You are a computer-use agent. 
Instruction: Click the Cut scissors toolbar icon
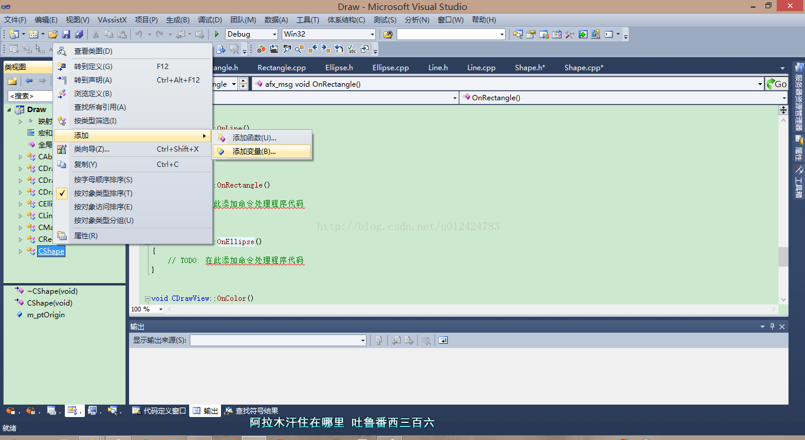95,34
